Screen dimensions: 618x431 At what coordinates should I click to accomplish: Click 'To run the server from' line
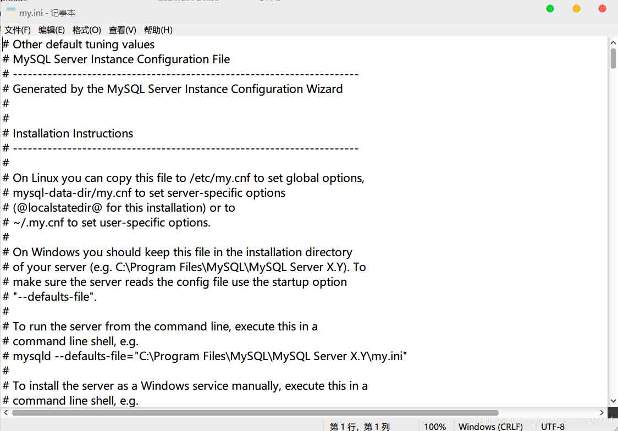point(160,327)
